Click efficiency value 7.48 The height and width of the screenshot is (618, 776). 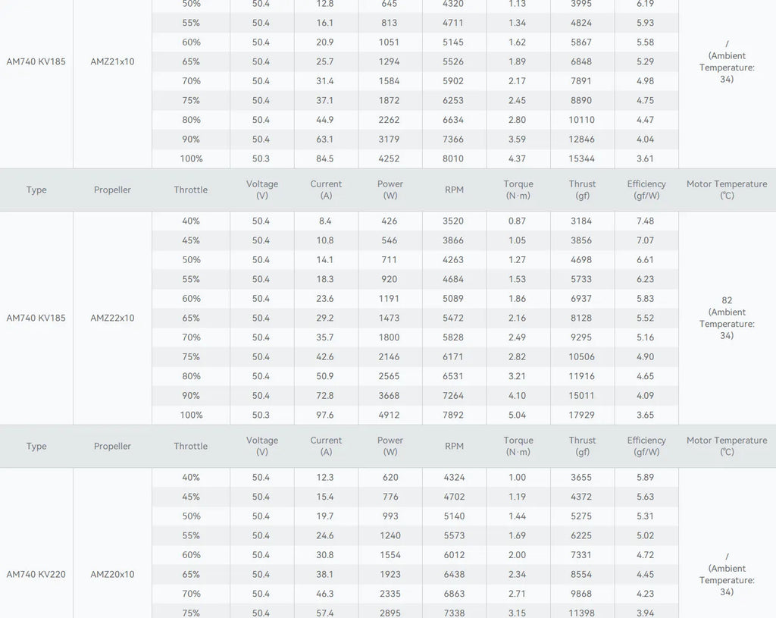pyautogui.click(x=646, y=221)
